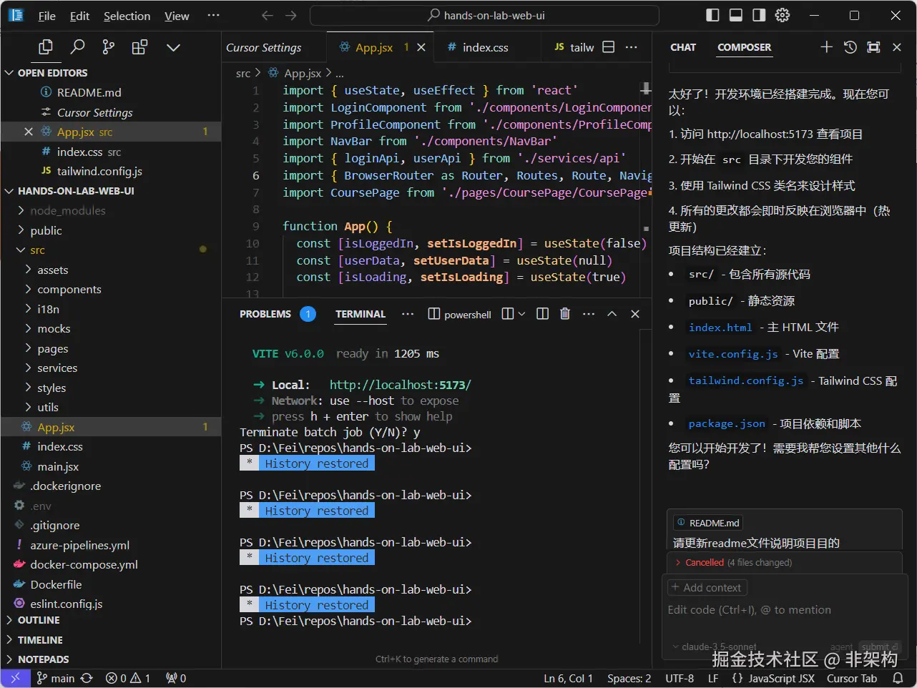
Task: Switch to the CHAT tab
Action: [x=682, y=47]
